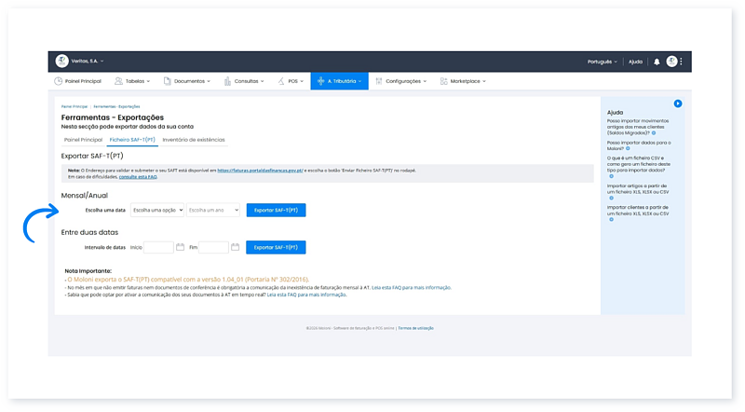Expand the Português language selector
The image size is (745, 412).
coord(602,62)
